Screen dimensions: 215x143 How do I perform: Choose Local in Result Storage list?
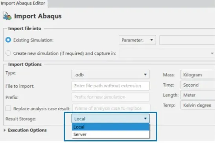[x=110, y=127]
